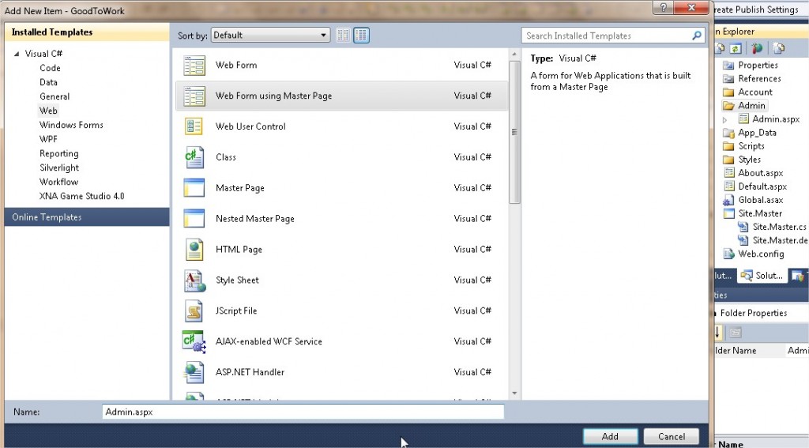Image resolution: width=809 pixels, height=448 pixels.
Task: Select the Admin folder icon in Solution Explorer
Action: 728,105
